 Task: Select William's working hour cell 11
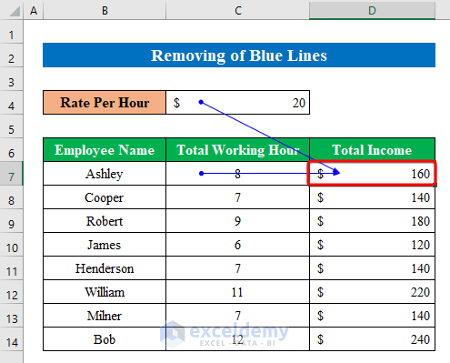237,292
